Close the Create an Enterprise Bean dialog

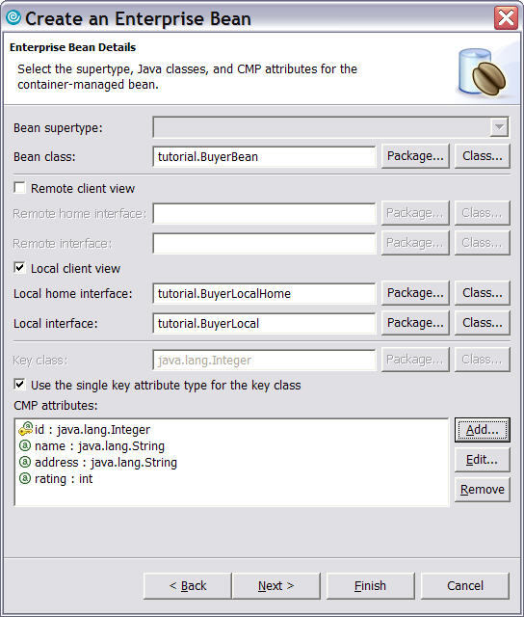tap(506, 17)
